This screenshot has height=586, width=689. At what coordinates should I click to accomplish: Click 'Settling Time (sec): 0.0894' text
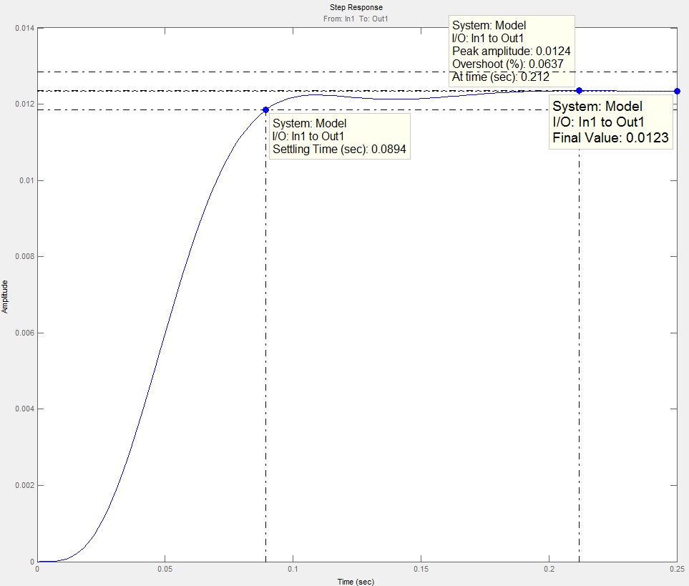click(x=339, y=150)
